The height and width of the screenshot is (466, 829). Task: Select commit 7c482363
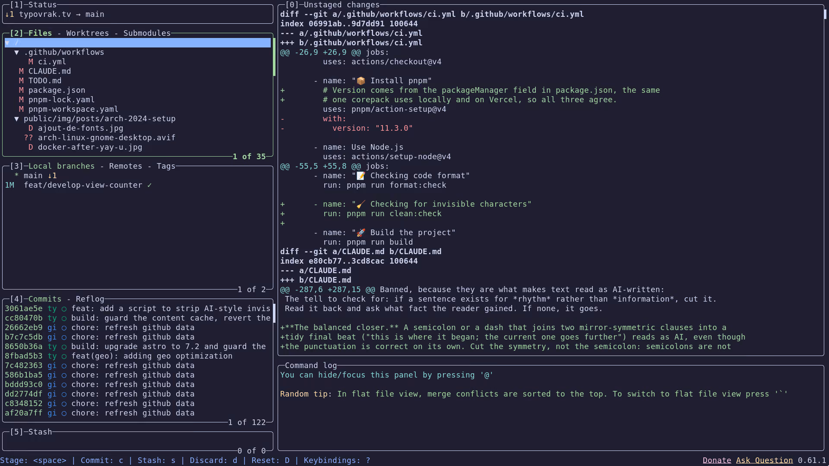(137, 365)
